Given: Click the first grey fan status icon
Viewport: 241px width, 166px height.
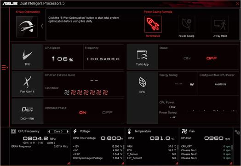Looking at the screenshot, I should coord(67,92).
